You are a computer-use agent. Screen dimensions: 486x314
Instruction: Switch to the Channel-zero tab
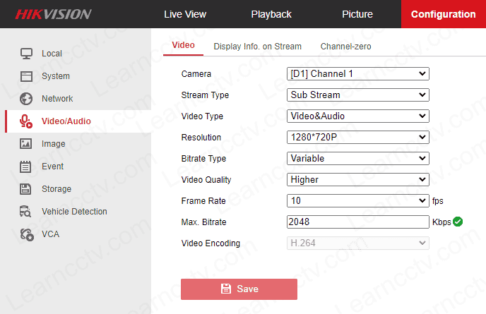pyautogui.click(x=345, y=47)
